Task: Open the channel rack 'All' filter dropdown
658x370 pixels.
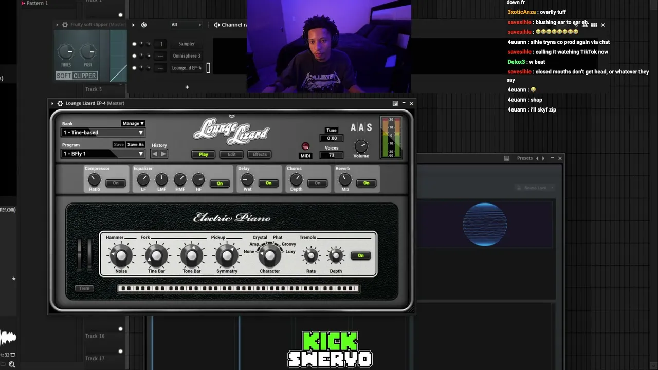Action: click(186, 25)
